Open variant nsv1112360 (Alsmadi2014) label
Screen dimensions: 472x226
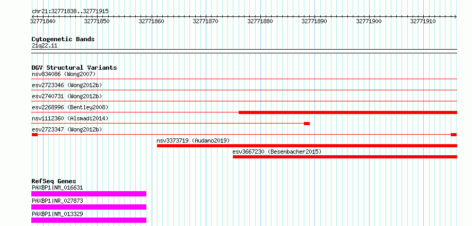70,118
